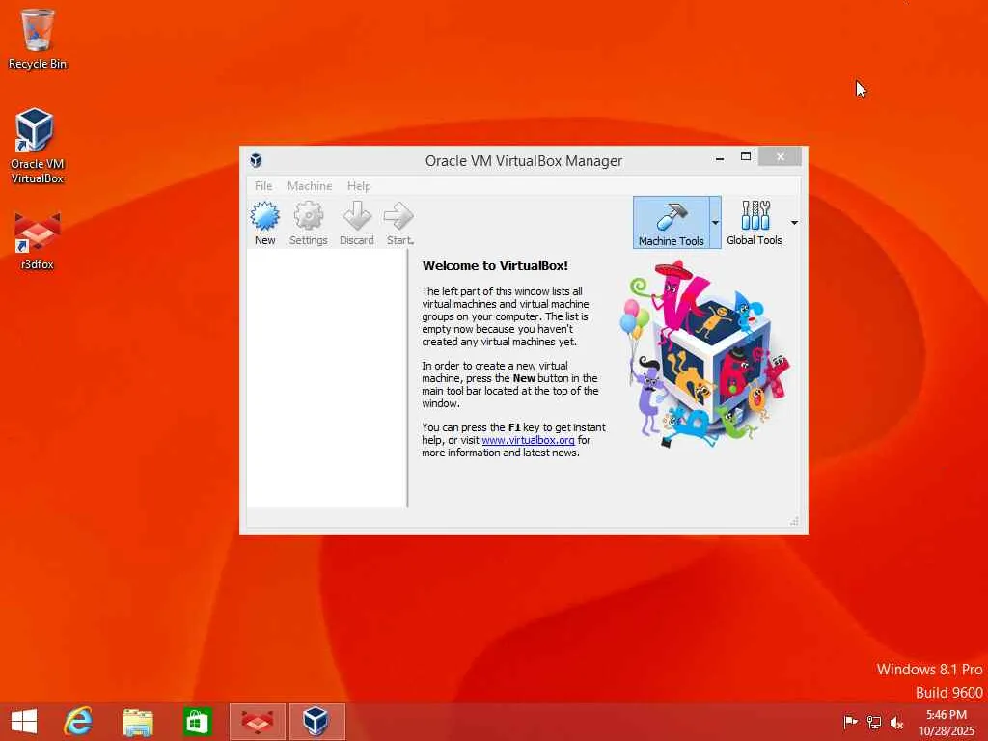Click the 'Welcome to VirtualBox!' heading
The height and width of the screenshot is (741, 988).
coord(495,265)
